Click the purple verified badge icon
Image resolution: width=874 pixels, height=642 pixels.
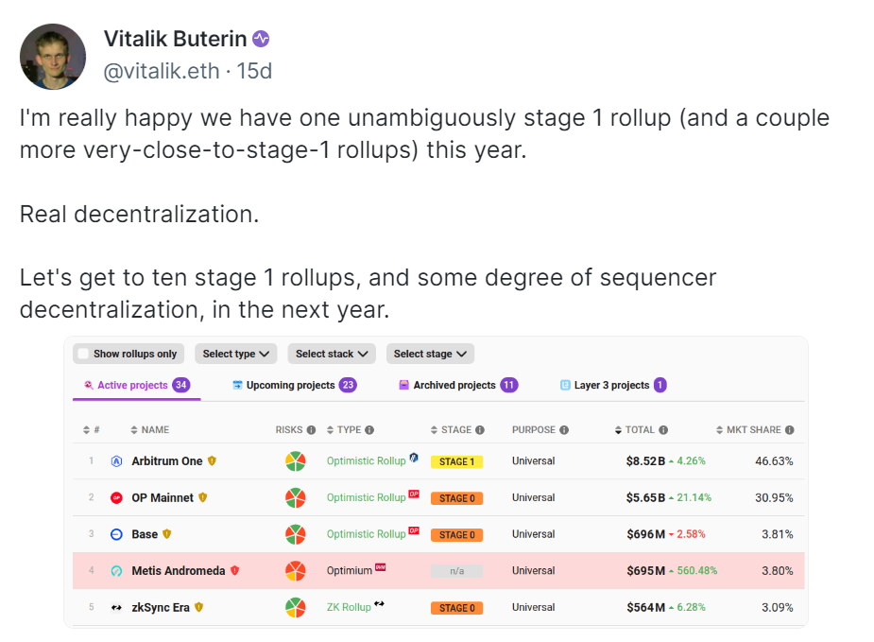(x=262, y=39)
